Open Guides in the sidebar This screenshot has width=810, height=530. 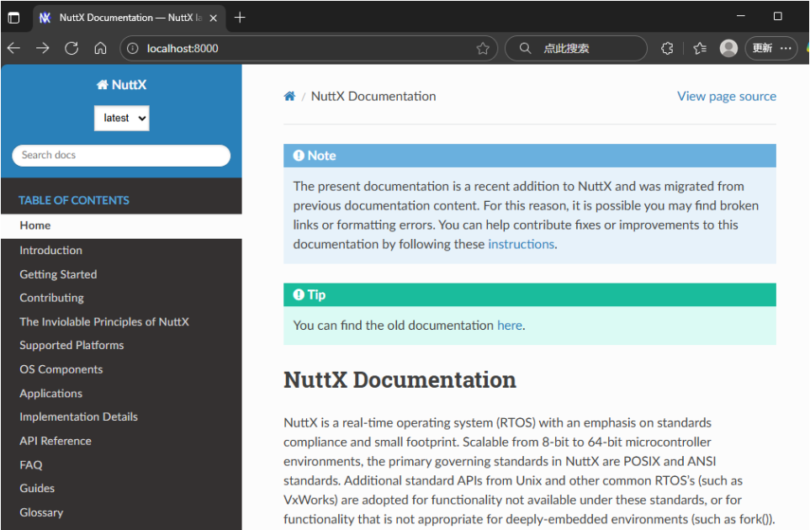point(37,488)
